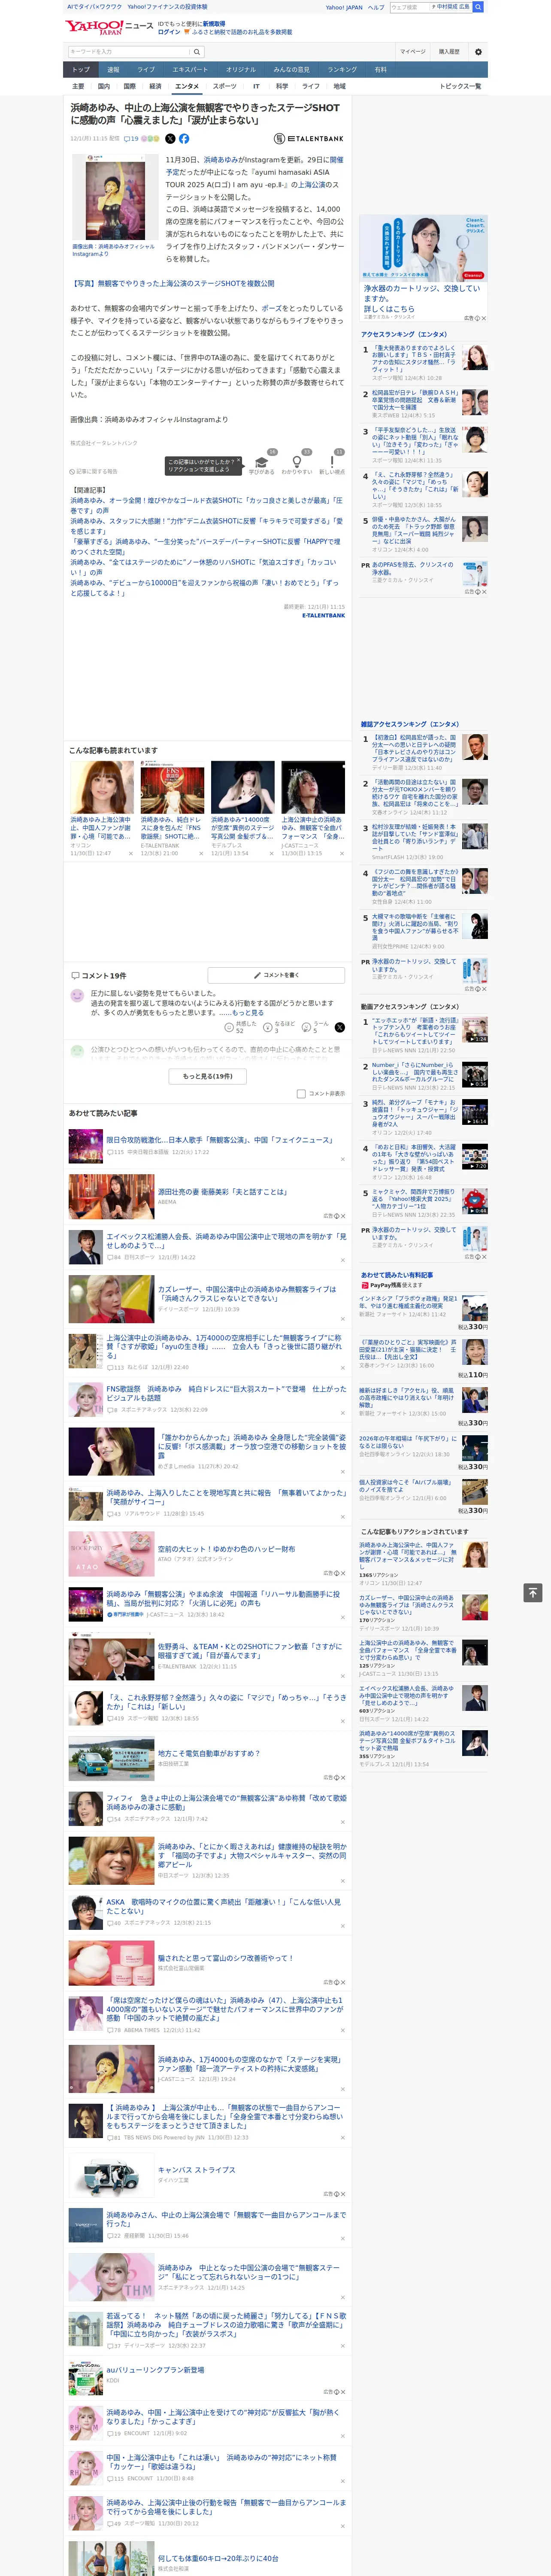Open the マイページ link
Viewport: 551px width, 2576px height.
point(412,52)
